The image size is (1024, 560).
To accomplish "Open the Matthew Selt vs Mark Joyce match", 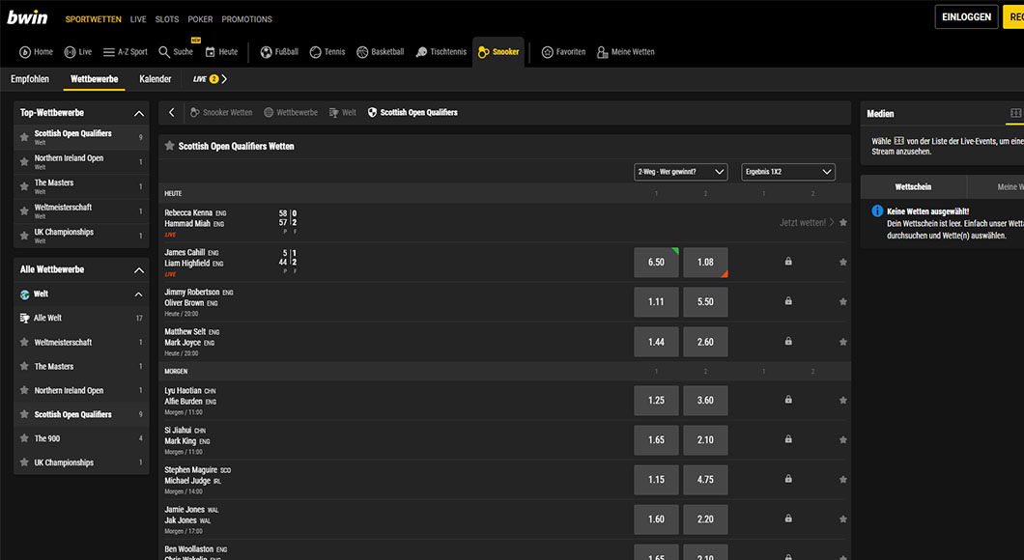I will 192,337.
